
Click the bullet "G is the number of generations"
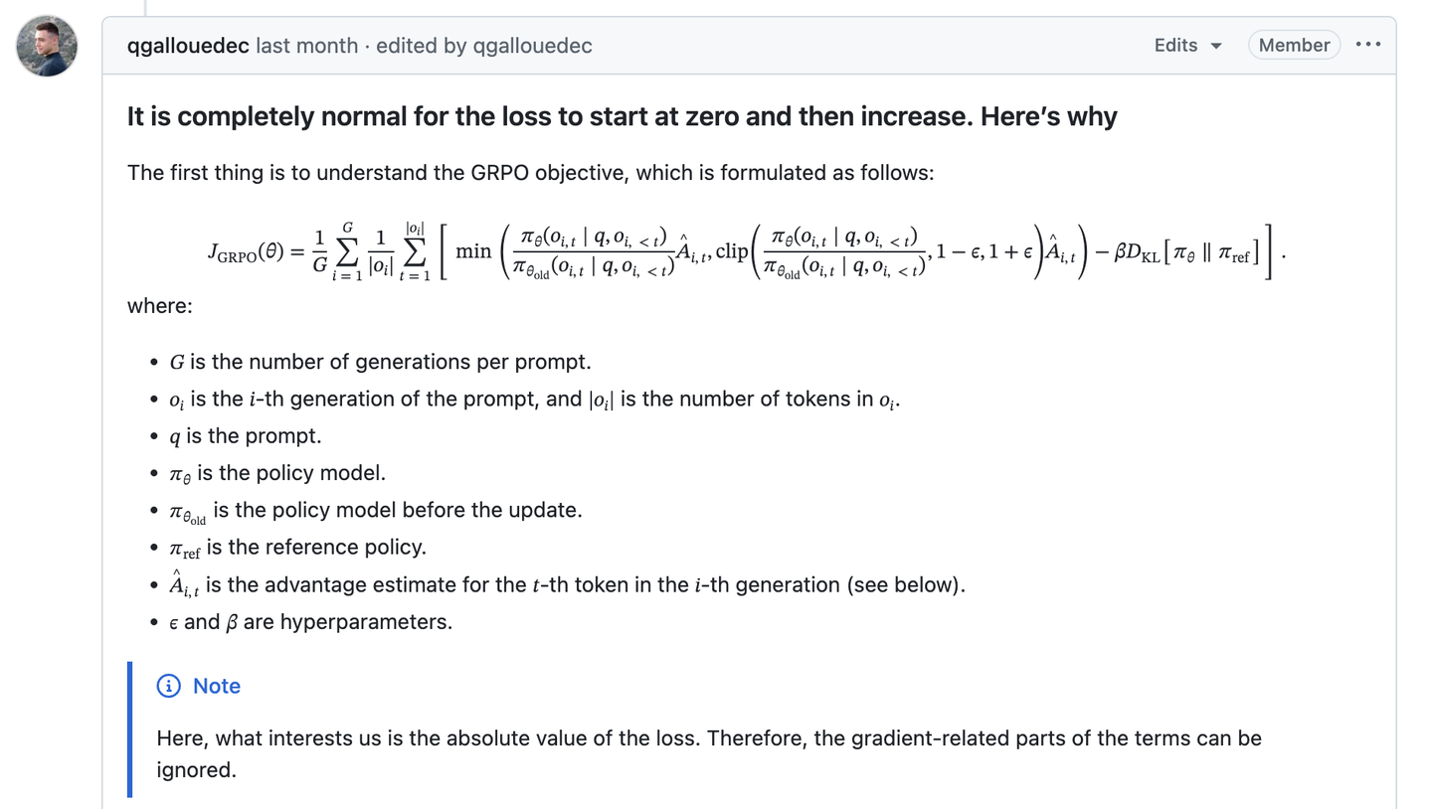(381, 362)
